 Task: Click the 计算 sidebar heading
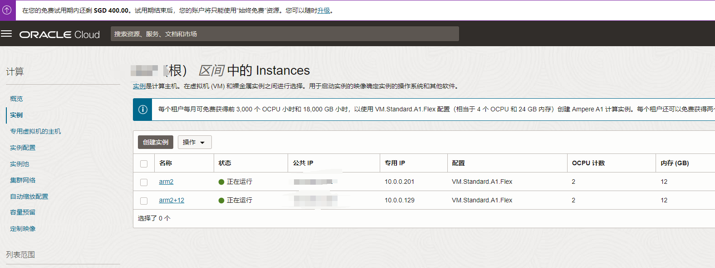[15, 72]
